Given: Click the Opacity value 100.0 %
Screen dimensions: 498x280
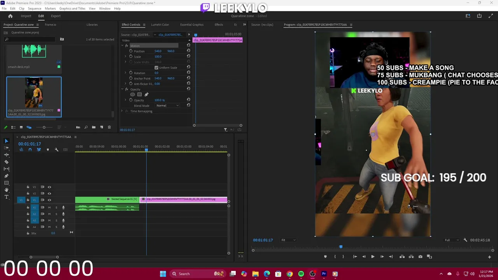Looking at the screenshot, I should click(160, 100).
